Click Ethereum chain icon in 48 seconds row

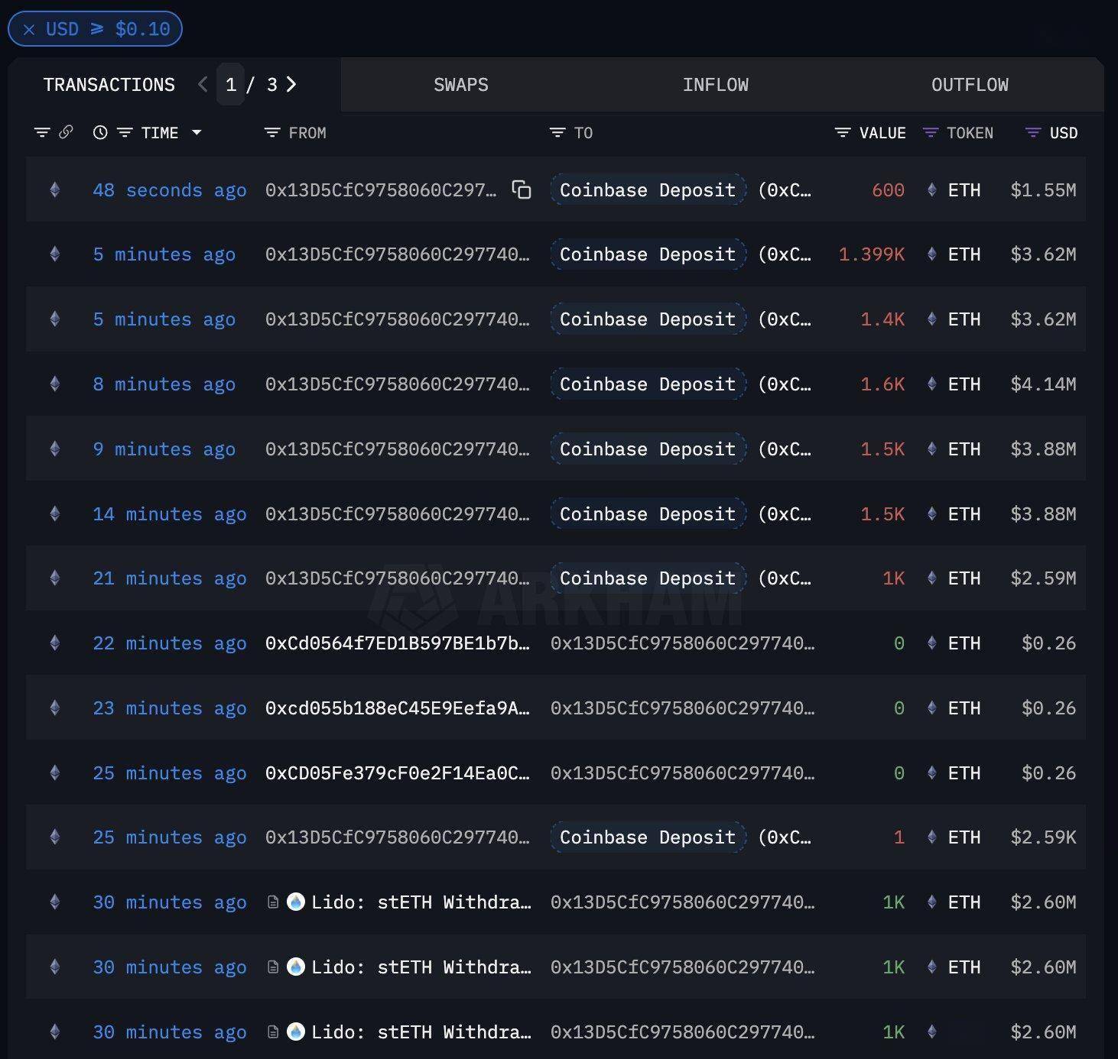(54, 189)
